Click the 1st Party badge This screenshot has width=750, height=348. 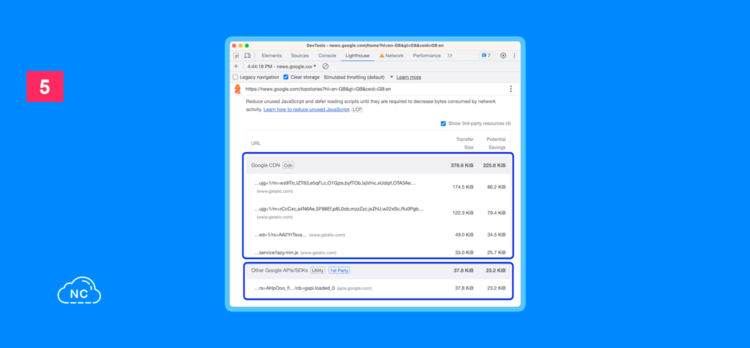point(339,270)
